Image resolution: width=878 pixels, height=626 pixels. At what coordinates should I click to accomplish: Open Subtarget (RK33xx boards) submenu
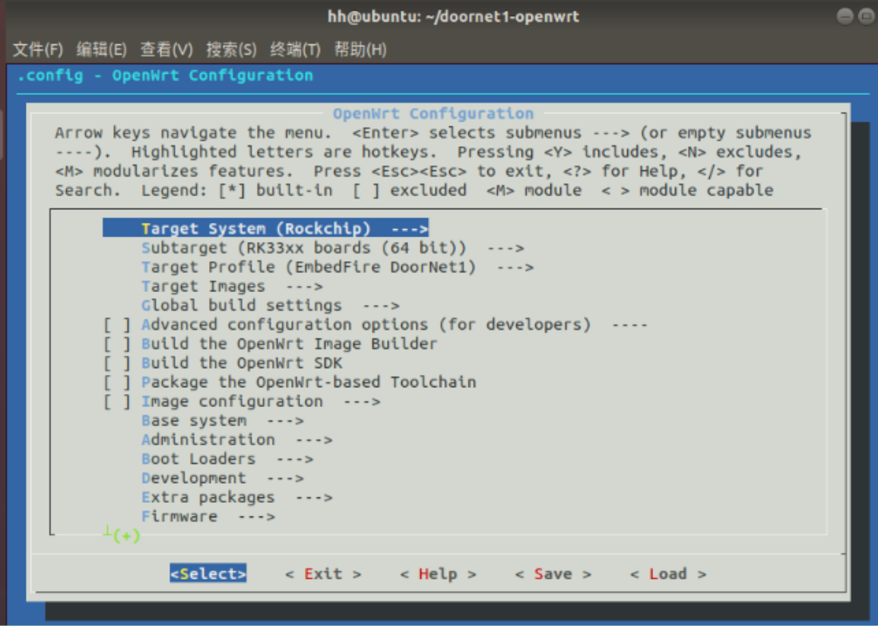coord(333,248)
